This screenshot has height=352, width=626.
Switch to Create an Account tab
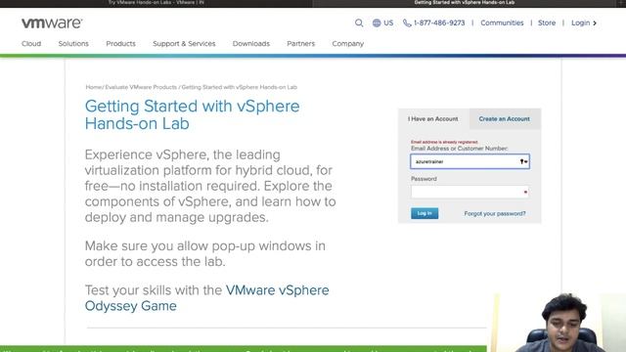505,119
